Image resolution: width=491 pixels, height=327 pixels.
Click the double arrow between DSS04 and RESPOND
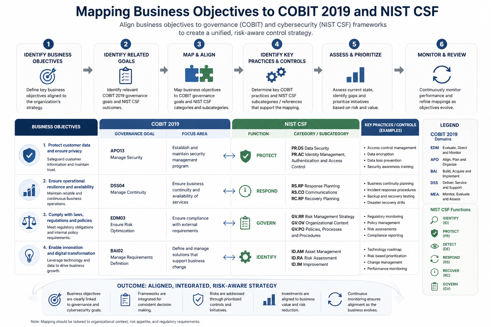229,191
